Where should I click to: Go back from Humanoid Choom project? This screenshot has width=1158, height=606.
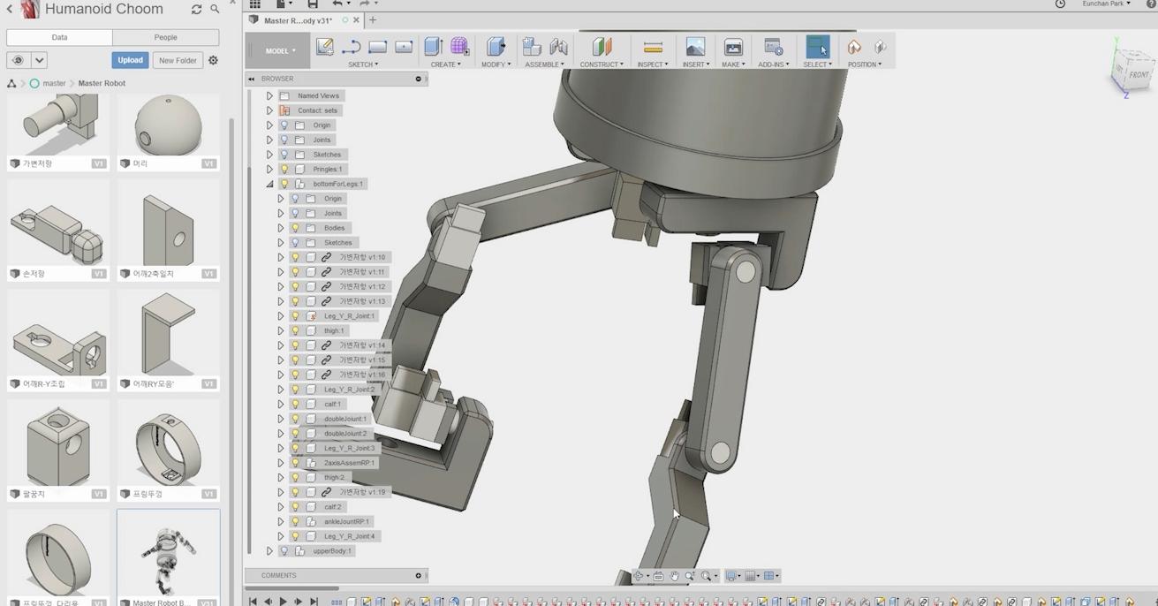click(10, 9)
